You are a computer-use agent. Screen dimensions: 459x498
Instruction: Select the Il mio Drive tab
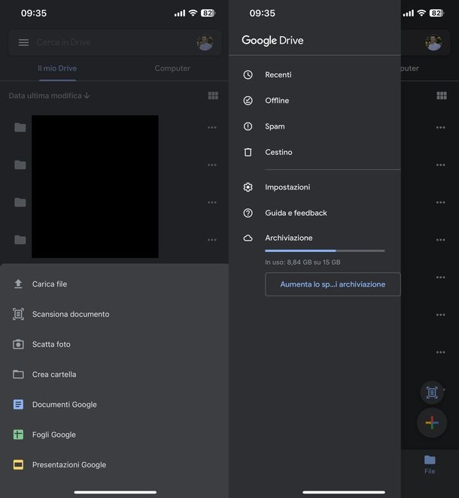pos(57,68)
